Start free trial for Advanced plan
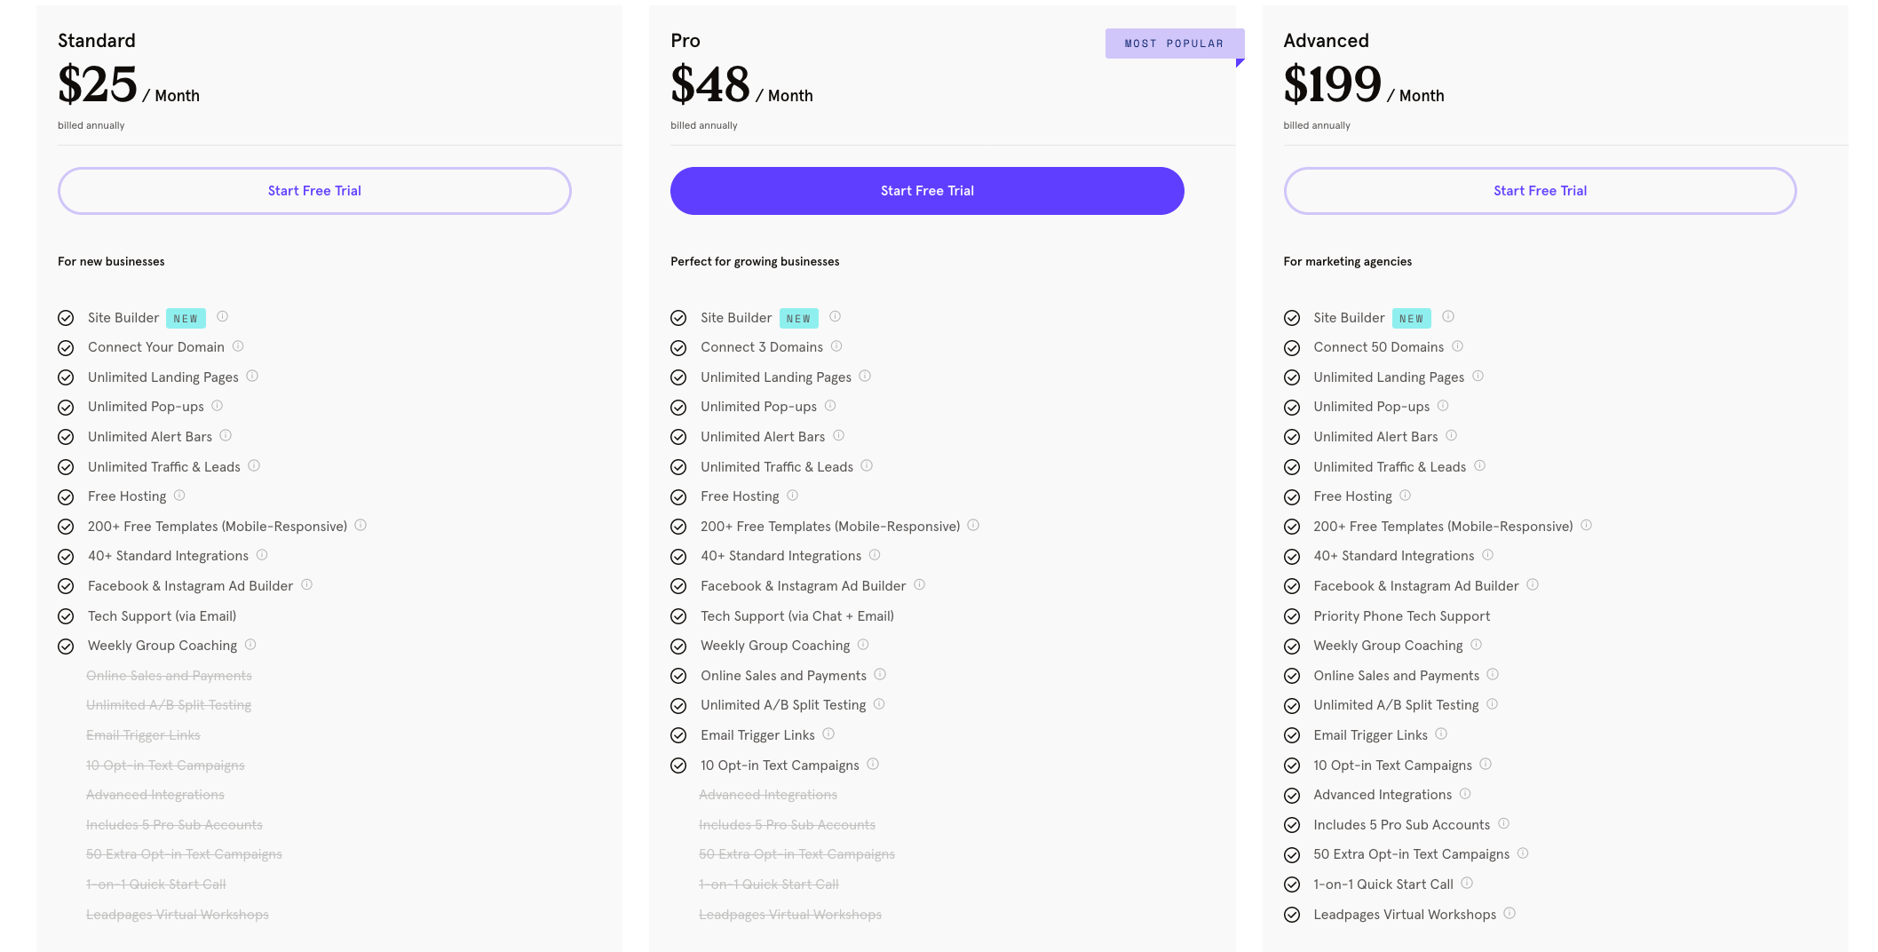1878x952 pixels. pos(1540,191)
